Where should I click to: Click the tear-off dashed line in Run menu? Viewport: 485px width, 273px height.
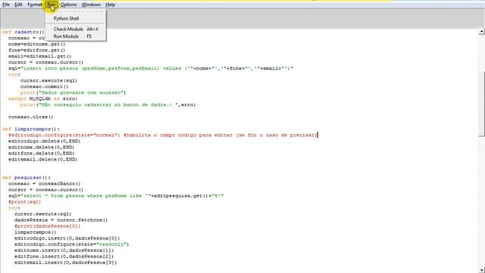(76, 11)
